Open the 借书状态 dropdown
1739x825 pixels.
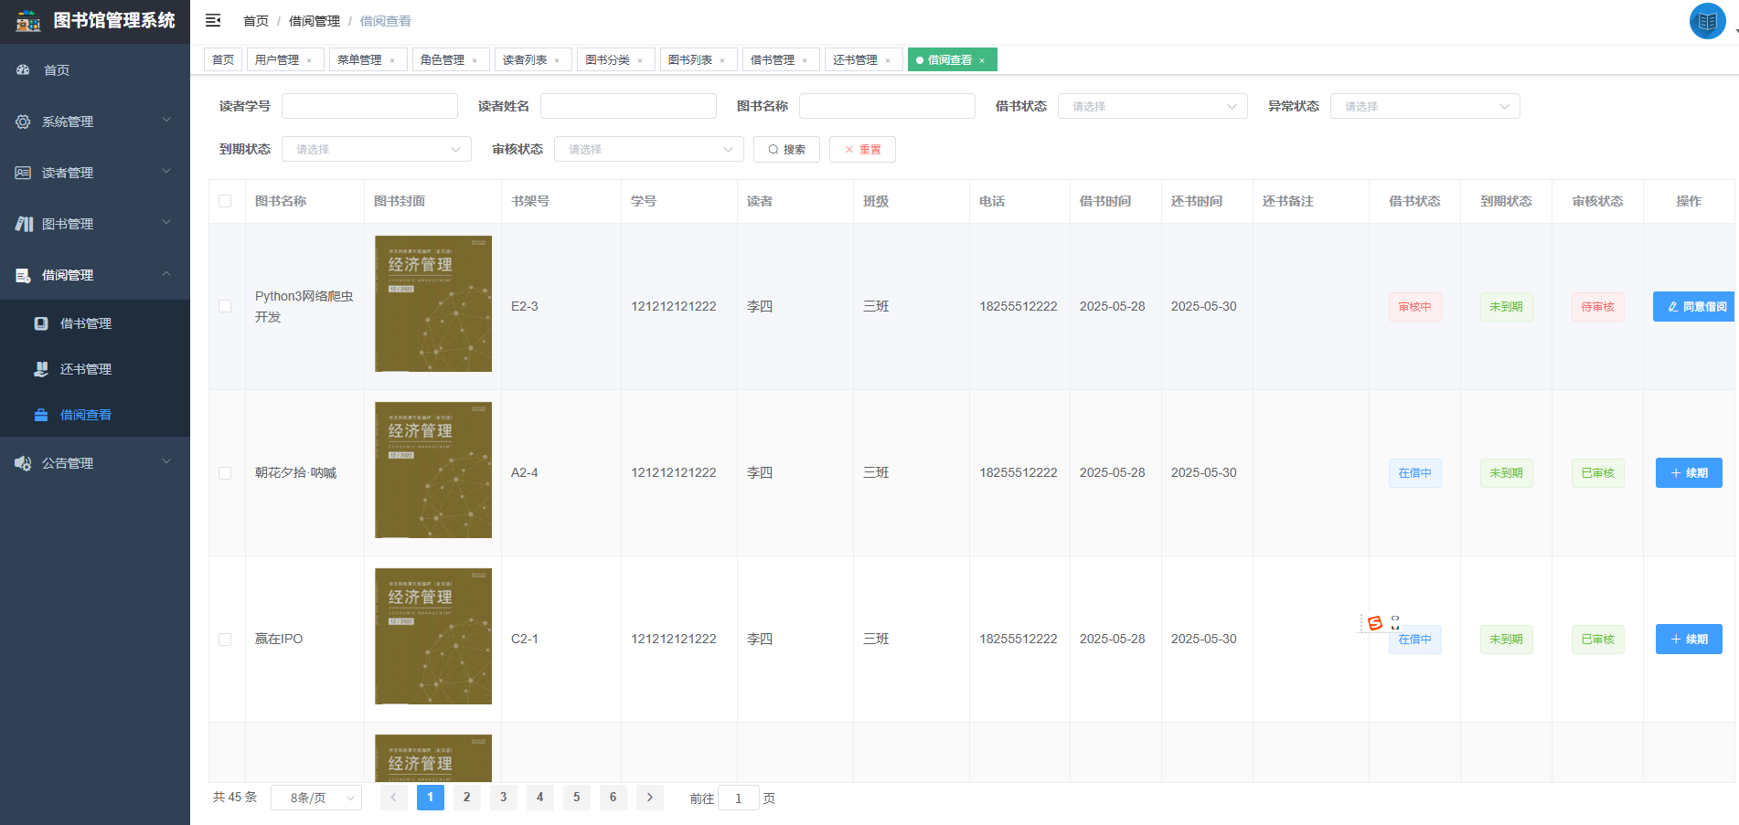(x=1152, y=105)
